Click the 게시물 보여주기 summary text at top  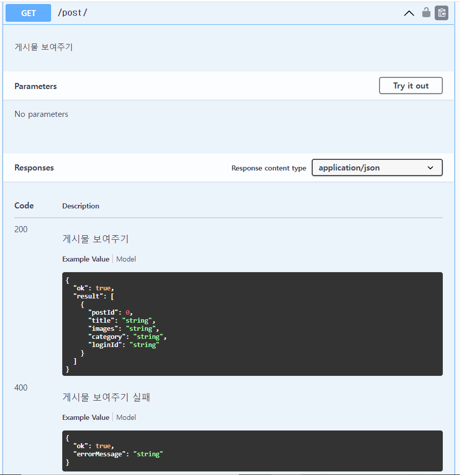pyautogui.click(x=44, y=47)
